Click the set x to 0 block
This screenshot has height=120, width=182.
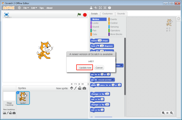tap(97, 99)
